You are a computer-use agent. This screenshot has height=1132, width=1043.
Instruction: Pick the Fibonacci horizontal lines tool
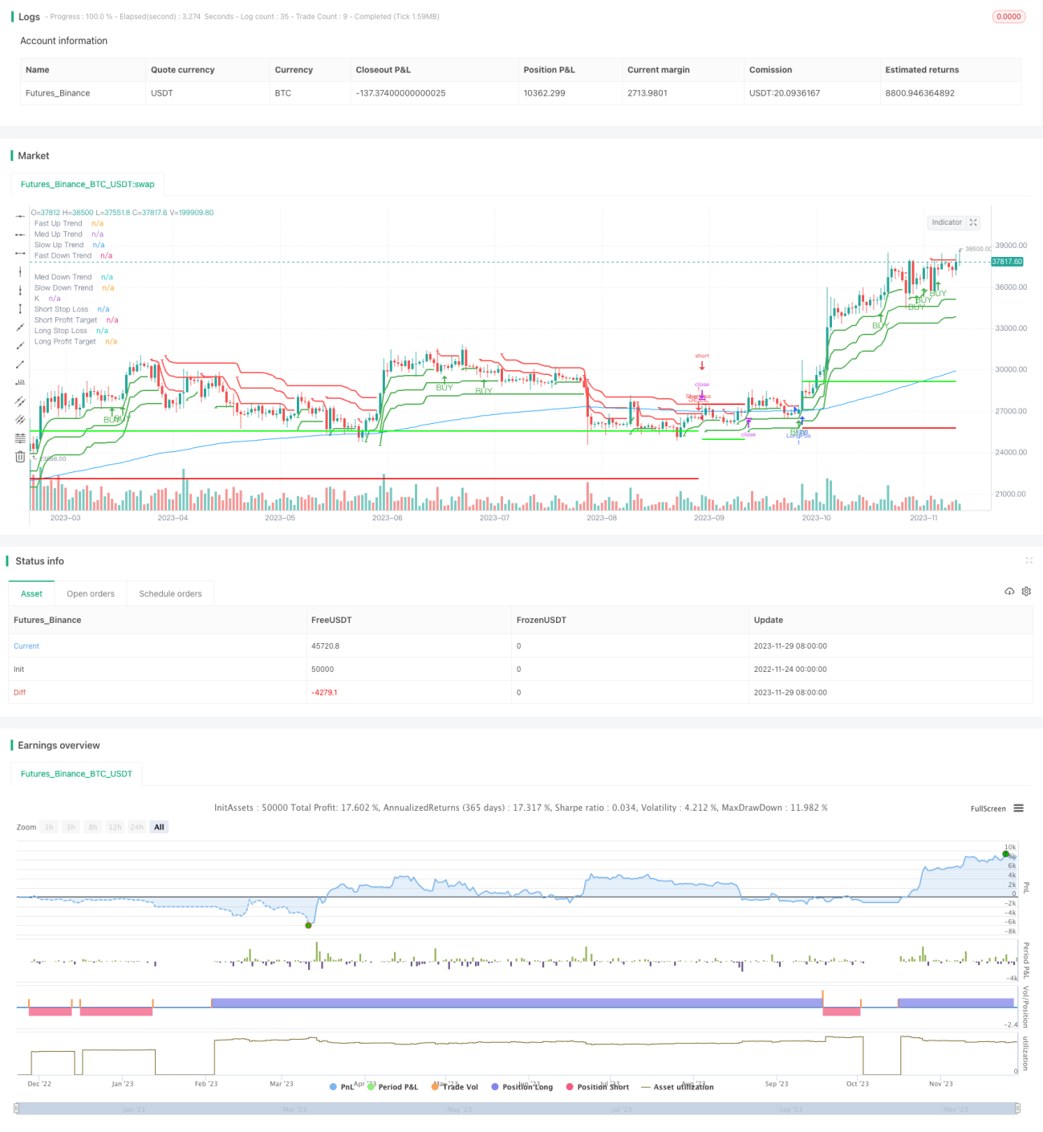[x=20, y=438]
